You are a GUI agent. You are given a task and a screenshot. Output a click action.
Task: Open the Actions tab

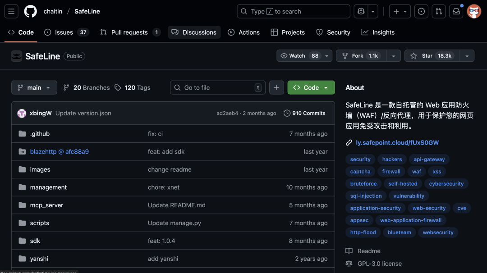tap(244, 32)
